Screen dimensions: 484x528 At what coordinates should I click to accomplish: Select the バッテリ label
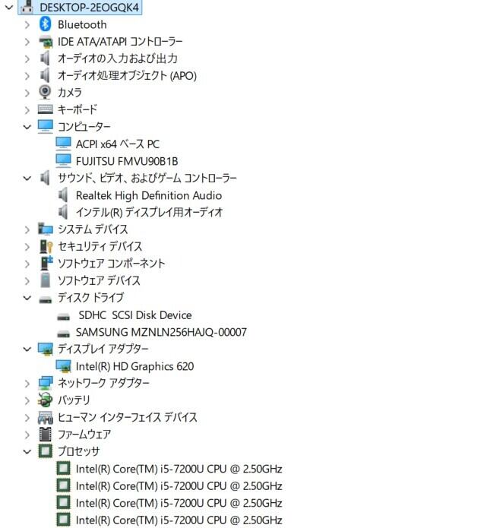(74, 400)
